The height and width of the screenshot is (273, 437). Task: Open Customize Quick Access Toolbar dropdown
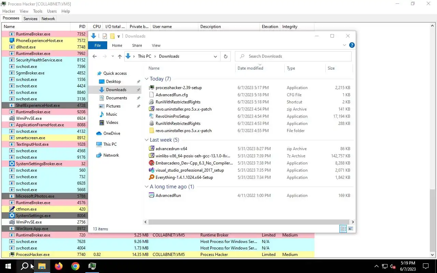118,36
